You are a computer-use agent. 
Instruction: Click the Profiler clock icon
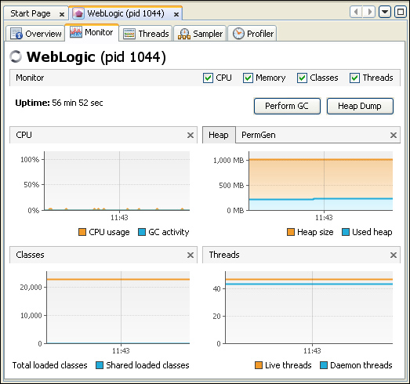(x=238, y=34)
